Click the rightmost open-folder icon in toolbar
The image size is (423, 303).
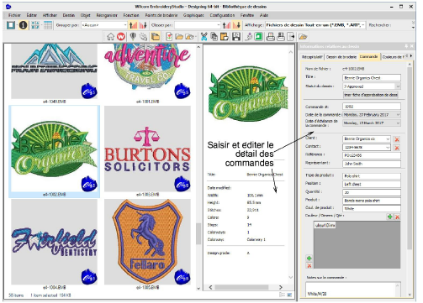pyautogui.click(x=303, y=37)
